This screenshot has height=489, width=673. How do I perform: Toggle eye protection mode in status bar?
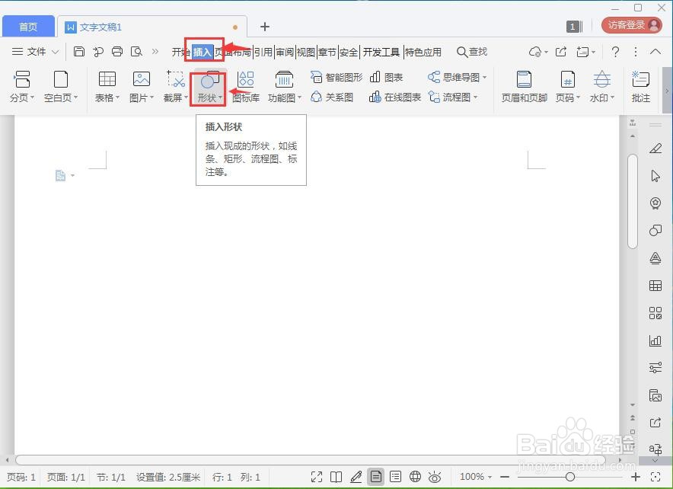(434, 476)
